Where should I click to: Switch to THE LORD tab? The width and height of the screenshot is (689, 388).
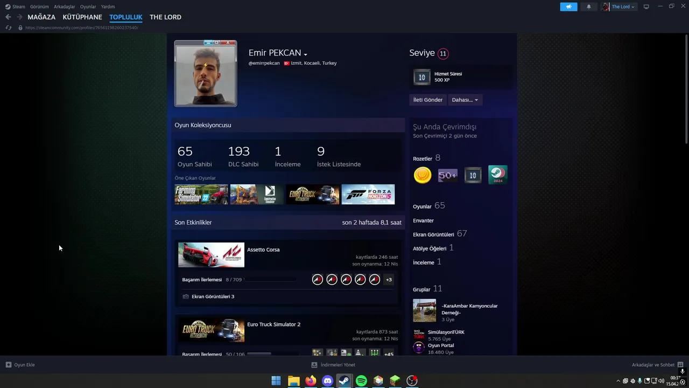pyautogui.click(x=165, y=17)
